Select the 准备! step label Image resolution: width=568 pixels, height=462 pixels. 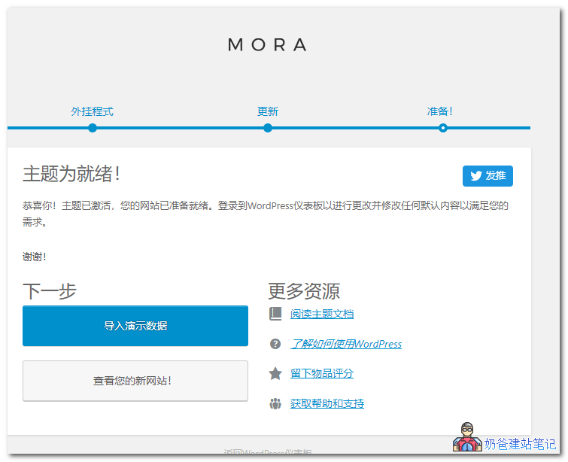(x=440, y=111)
